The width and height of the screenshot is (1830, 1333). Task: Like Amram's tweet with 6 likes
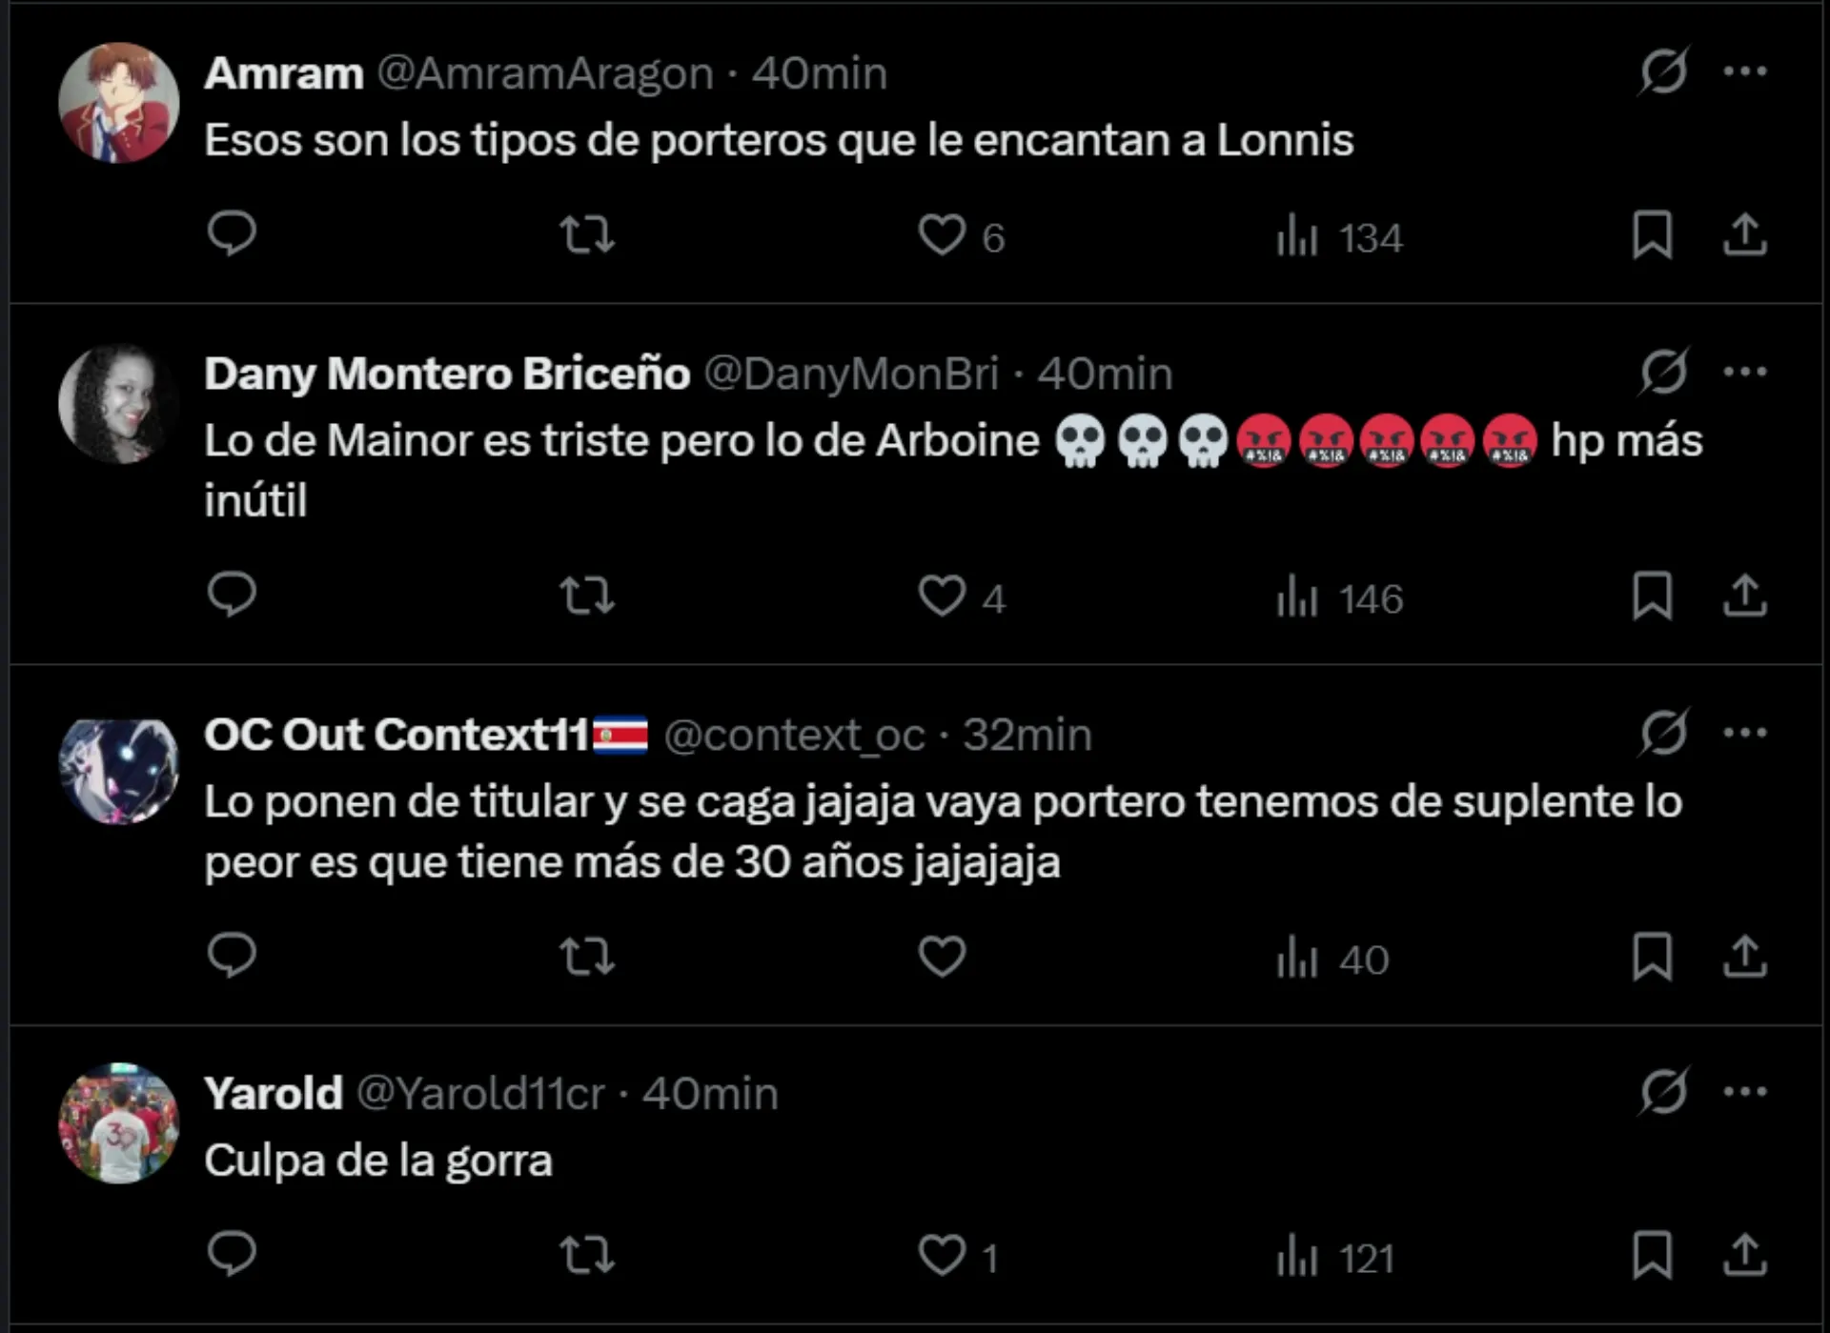point(942,235)
